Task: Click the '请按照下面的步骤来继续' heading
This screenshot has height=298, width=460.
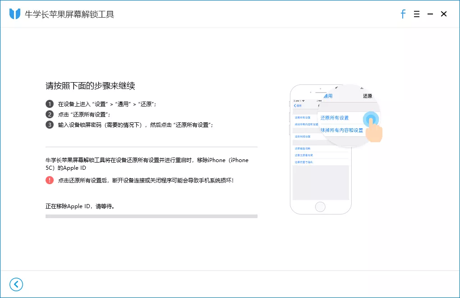Action: pyautogui.click(x=90, y=86)
